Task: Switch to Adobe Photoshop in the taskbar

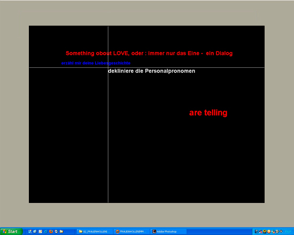Action: (168, 232)
